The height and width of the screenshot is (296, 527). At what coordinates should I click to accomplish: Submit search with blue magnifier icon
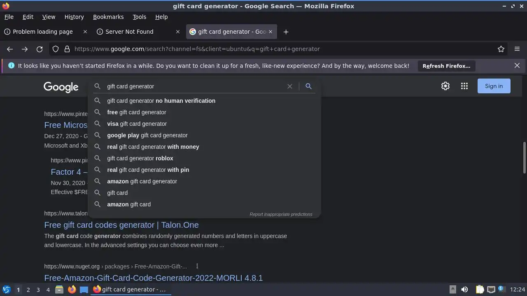308,86
